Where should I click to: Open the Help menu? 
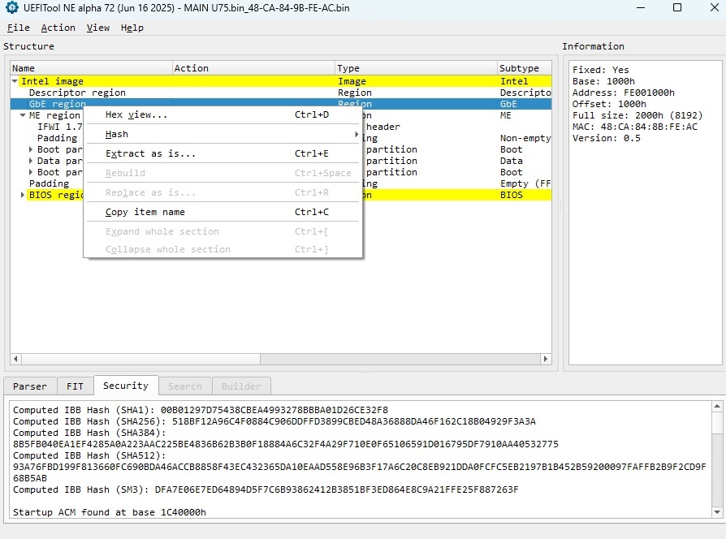coord(132,28)
